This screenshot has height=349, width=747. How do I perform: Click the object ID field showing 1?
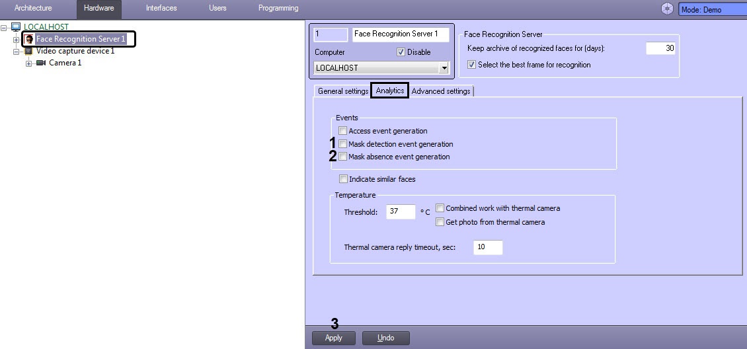click(331, 34)
